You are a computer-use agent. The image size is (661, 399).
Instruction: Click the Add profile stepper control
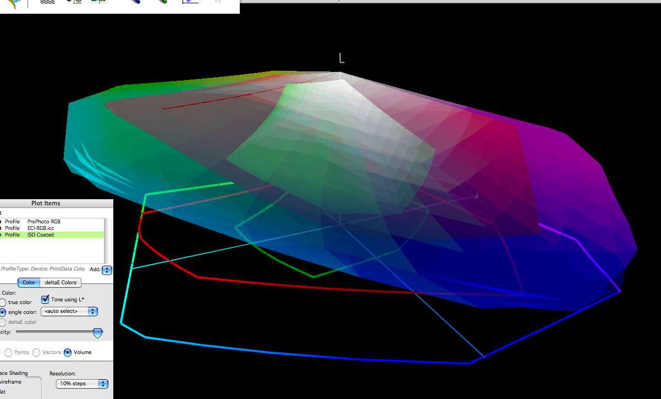pyautogui.click(x=107, y=270)
